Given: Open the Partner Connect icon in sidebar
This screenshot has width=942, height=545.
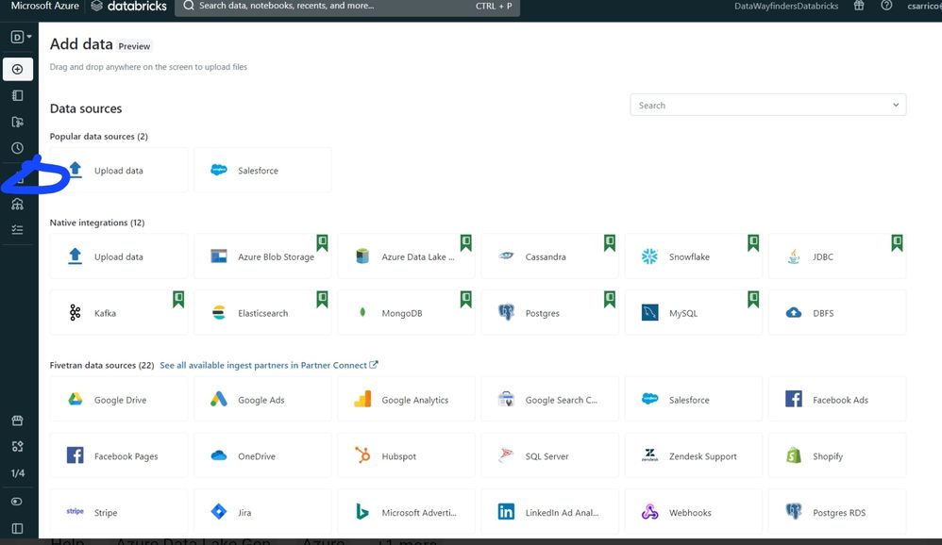Looking at the screenshot, I should [17, 446].
